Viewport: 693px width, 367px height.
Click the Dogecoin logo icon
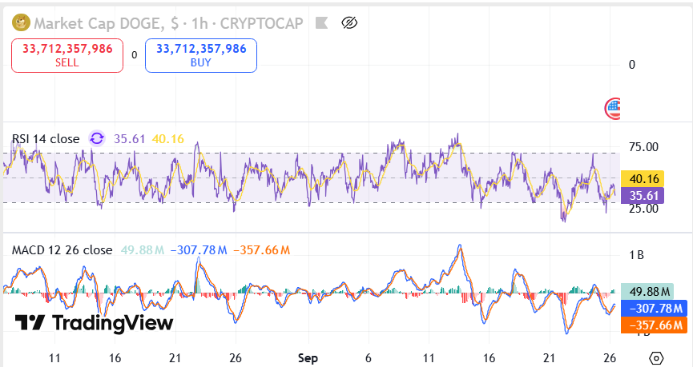tap(20, 23)
